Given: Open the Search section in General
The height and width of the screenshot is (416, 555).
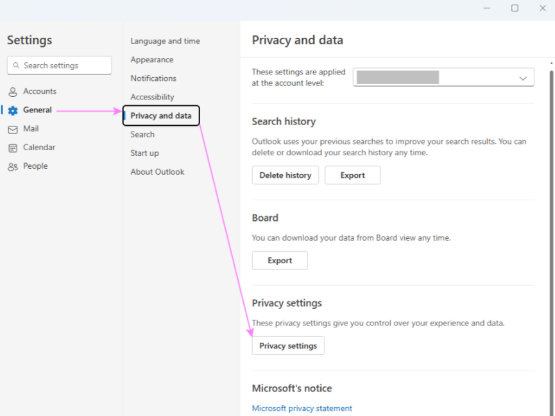Looking at the screenshot, I should pyautogui.click(x=142, y=135).
